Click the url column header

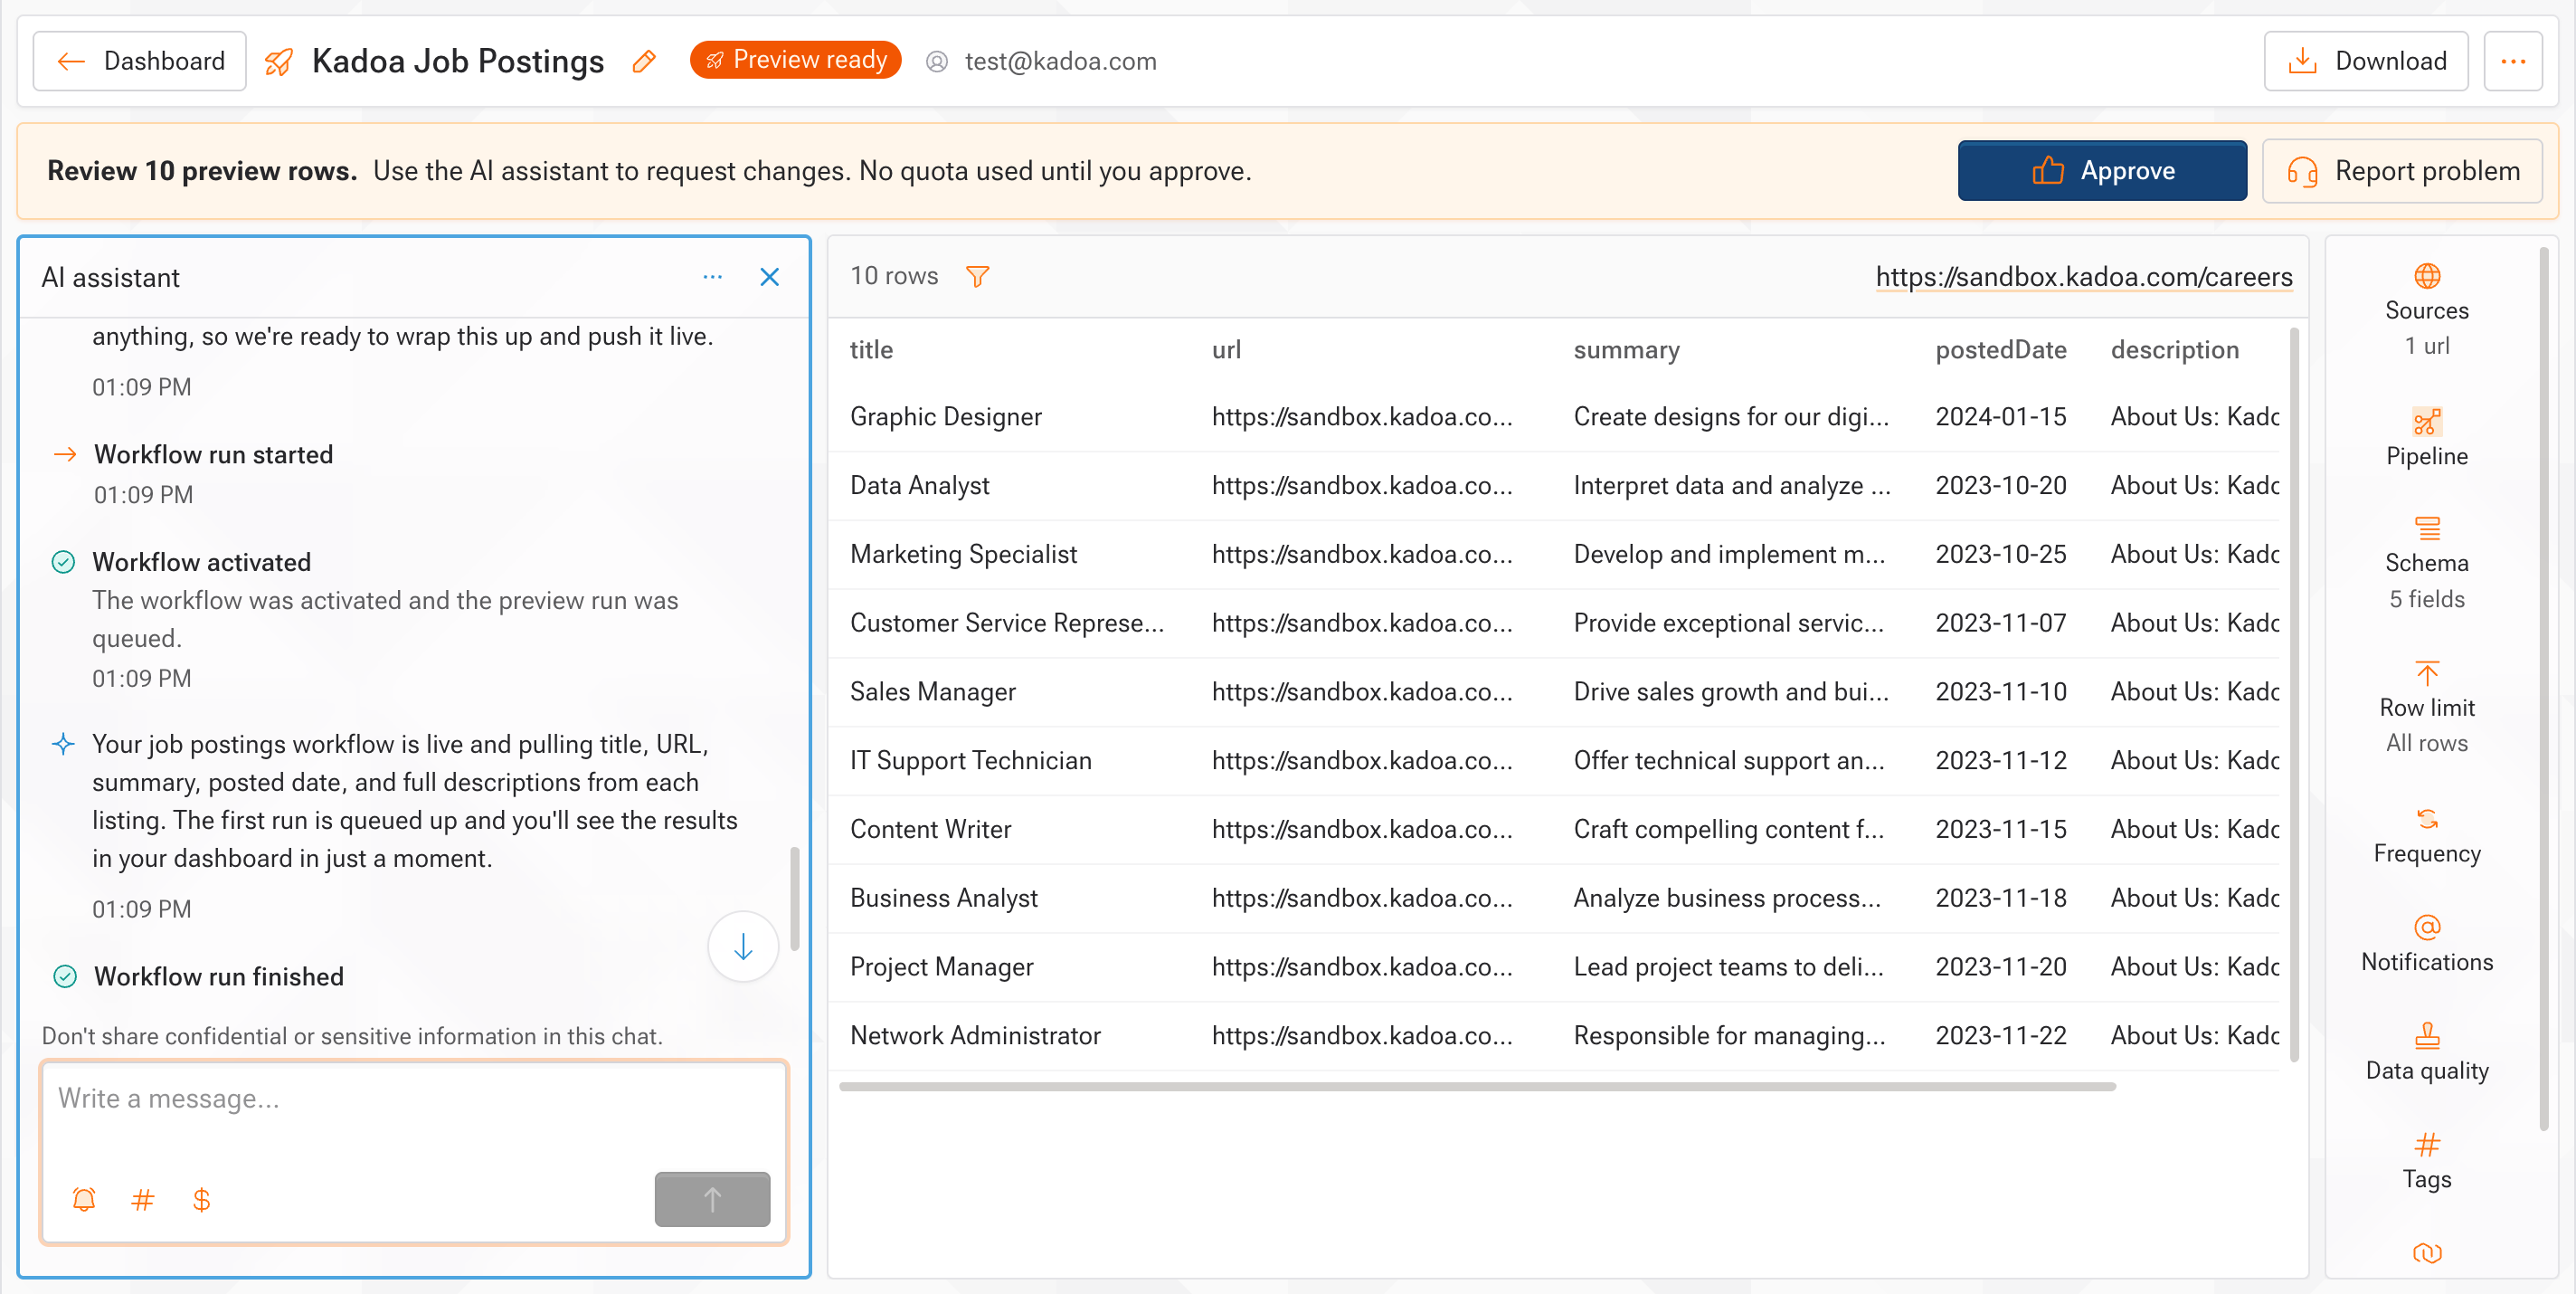[1226, 350]
